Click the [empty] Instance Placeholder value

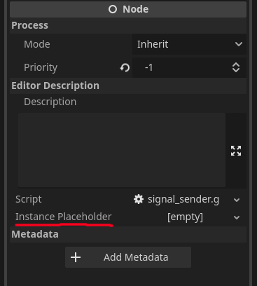pos(185,217)
